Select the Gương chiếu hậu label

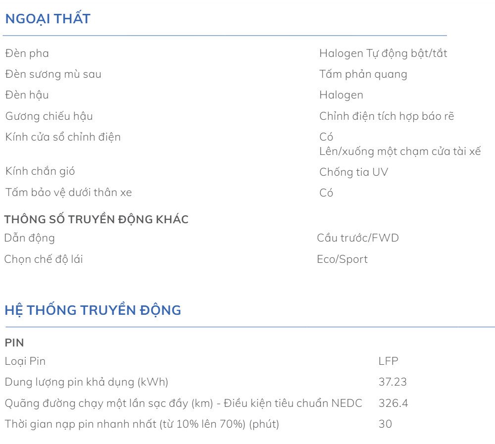(x=49, y=116)
